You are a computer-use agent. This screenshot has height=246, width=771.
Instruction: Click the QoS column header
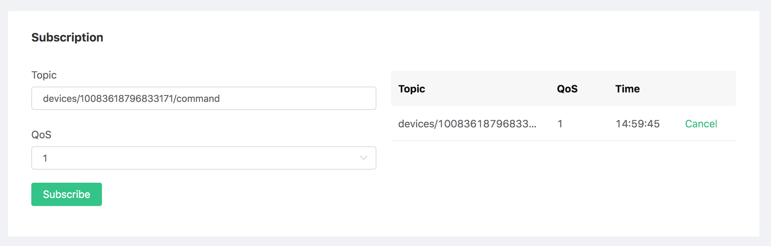567,89
